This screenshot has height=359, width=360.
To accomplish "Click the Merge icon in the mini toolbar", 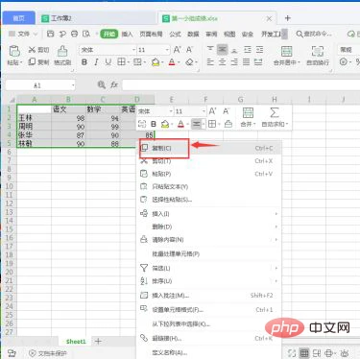I will tap(248, 112).
